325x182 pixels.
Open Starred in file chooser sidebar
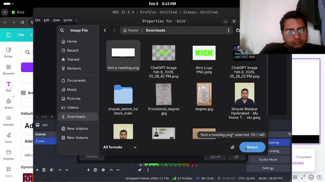(x=78, y=59)
